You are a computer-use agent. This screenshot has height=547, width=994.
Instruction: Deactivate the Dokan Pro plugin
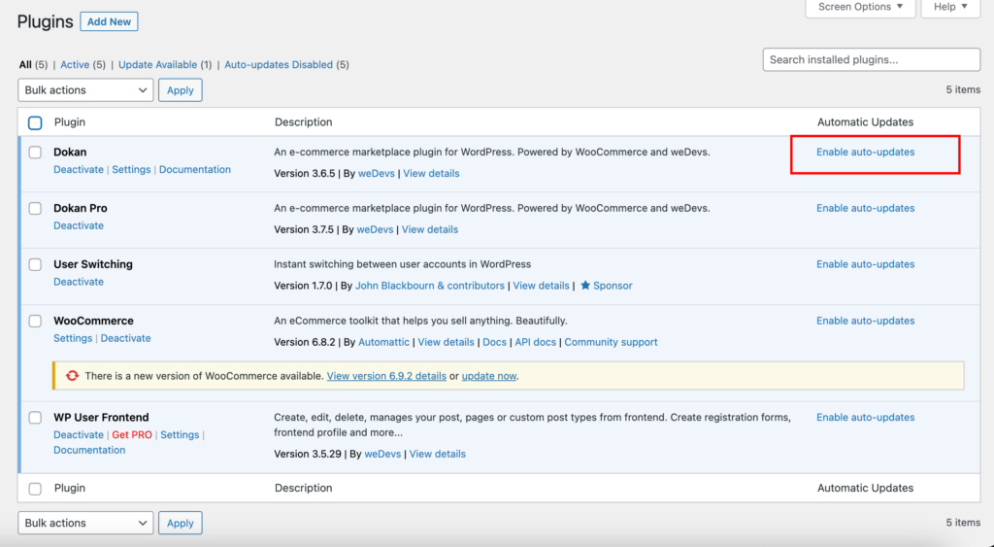tap(79, 226)
